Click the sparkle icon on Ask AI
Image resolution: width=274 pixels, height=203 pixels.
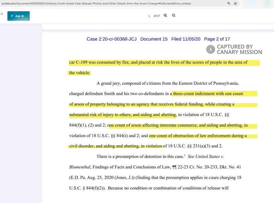click(12, 16)
